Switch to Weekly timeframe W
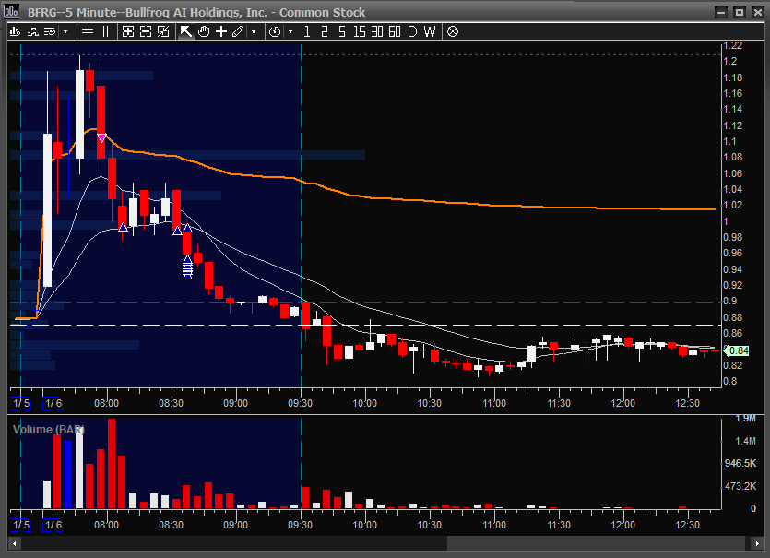 click(x=430, y=32)
